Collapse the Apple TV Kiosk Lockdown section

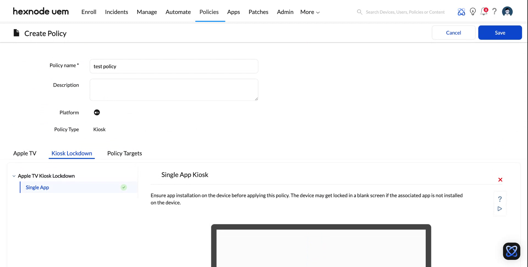tap(14, 176)
